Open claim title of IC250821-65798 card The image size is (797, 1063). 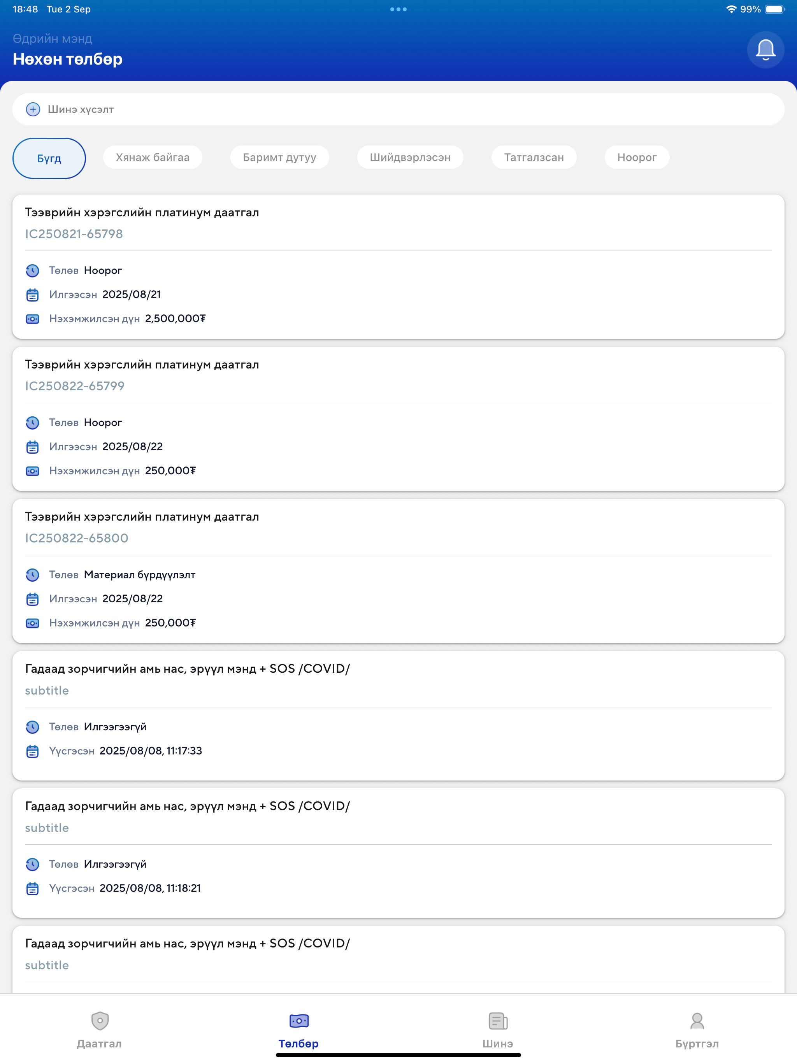pyautogui.click(x=142, y=212)
